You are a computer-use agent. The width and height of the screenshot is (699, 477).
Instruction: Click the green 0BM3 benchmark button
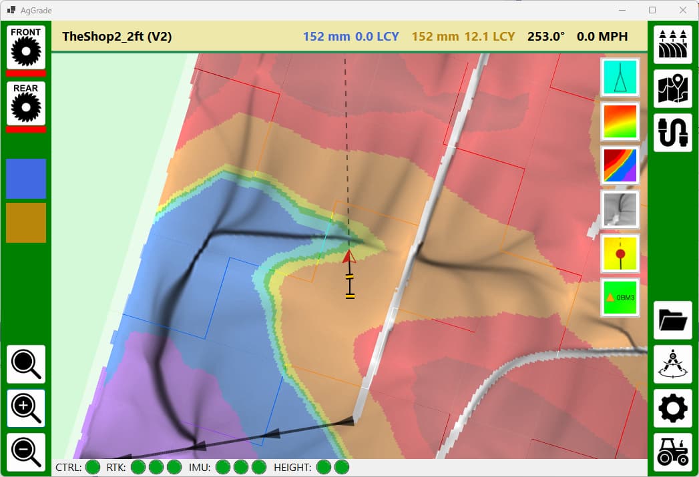point(620,297)
